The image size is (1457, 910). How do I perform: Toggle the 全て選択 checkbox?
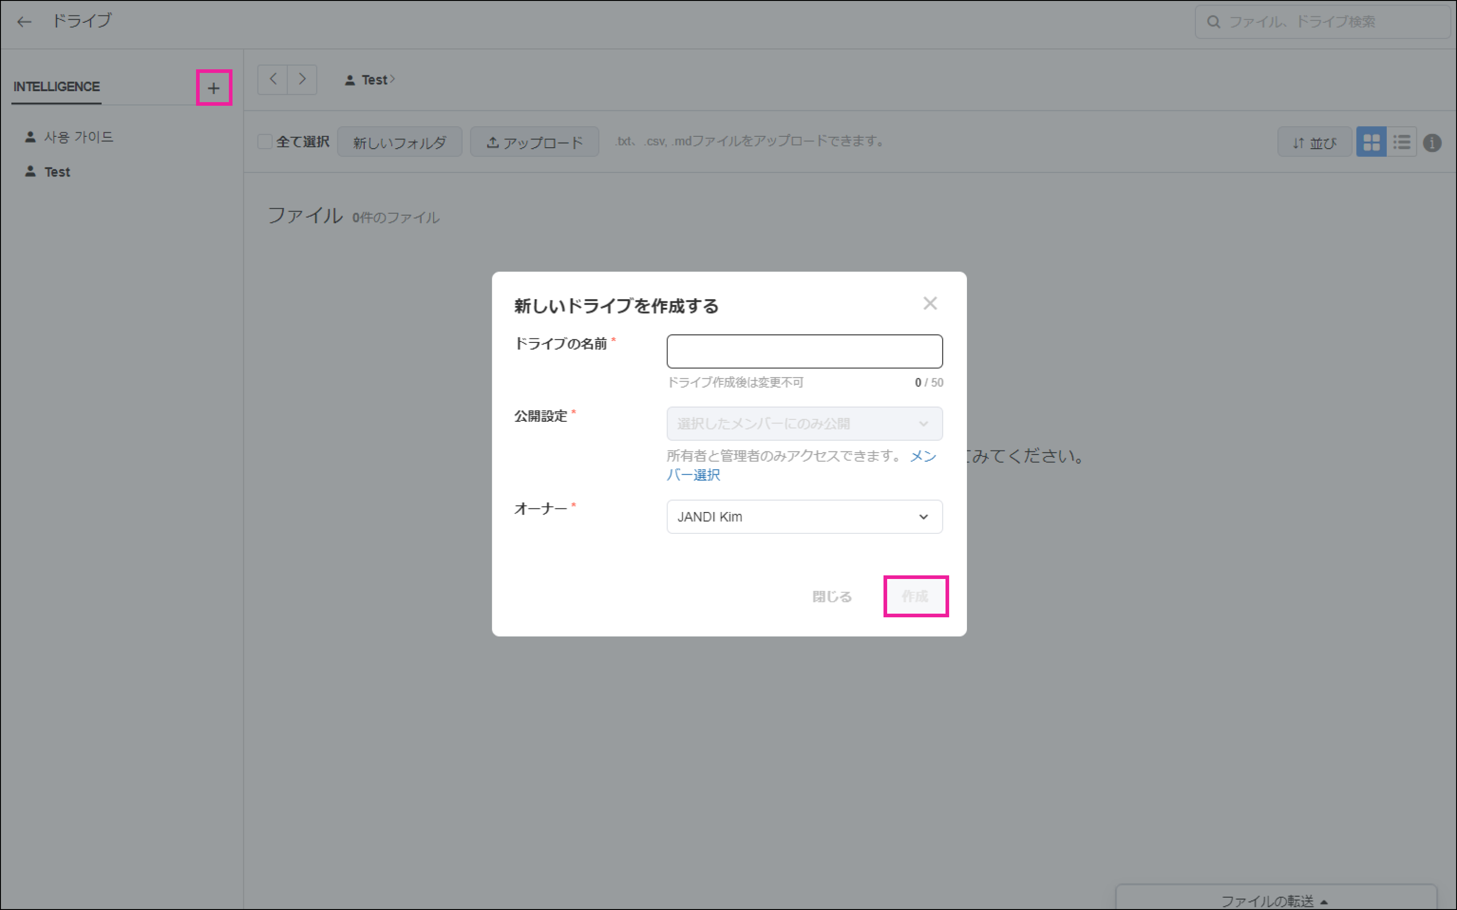click(x=265, y=142)
